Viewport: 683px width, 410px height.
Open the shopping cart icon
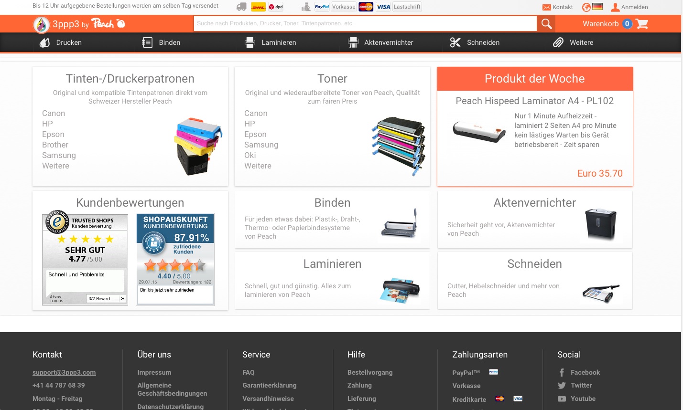(642, 24)
